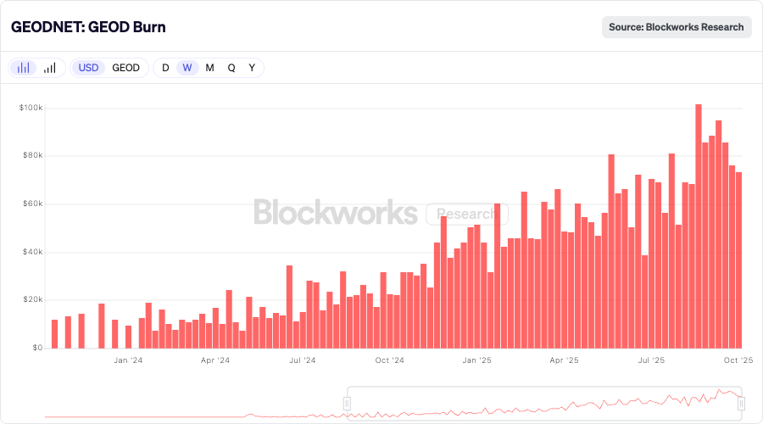
Task: Set interval to daily (D)
Action: coord(165,68)
